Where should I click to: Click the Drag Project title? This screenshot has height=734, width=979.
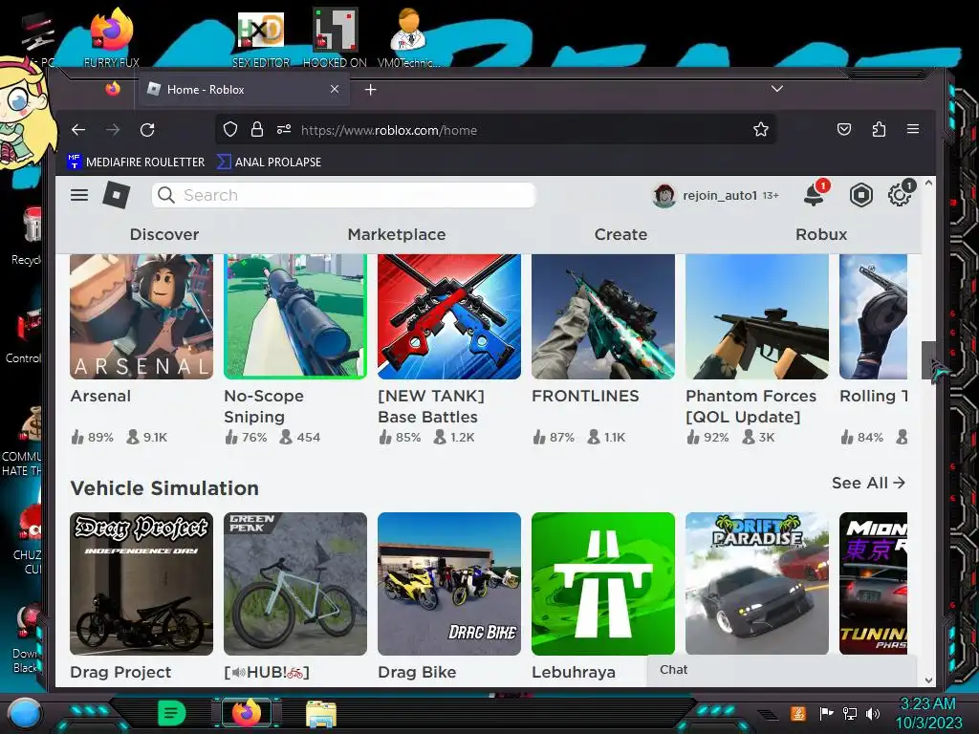[x=120, y=672]
